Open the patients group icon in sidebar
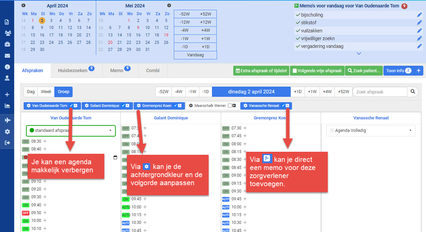Screen dimensions: 426x232 click(x=7, y=33)
